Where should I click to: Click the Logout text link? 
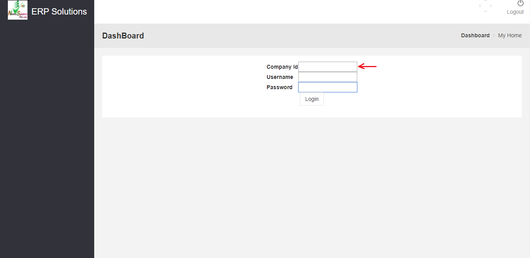pyautogui.click(x=515, y=12)
